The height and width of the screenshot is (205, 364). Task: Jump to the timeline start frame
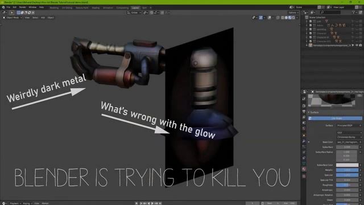tap(141, 203)
